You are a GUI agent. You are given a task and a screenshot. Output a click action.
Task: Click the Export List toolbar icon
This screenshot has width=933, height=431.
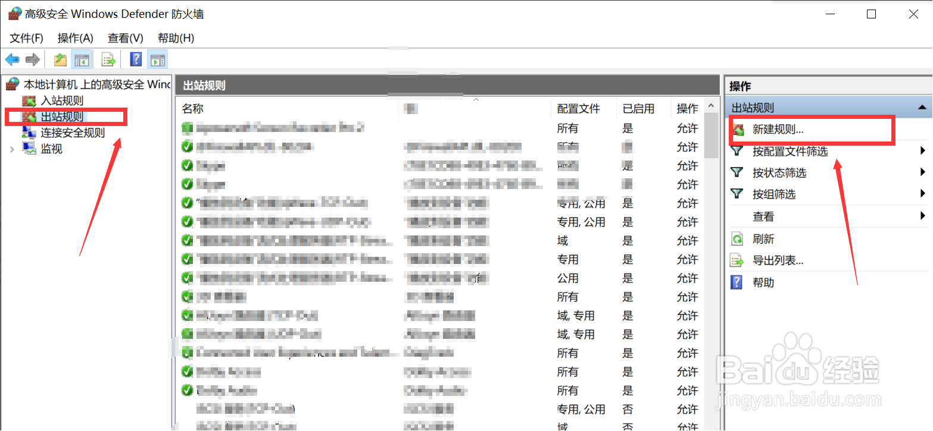coord(108,59)
